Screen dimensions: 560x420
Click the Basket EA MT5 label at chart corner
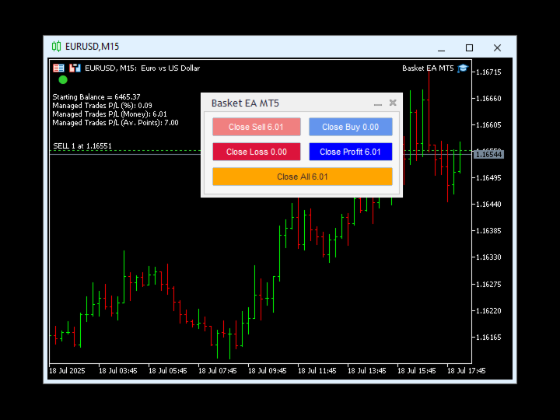[428, 68]
